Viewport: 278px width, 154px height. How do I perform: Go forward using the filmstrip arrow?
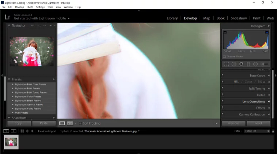[32, 131]
